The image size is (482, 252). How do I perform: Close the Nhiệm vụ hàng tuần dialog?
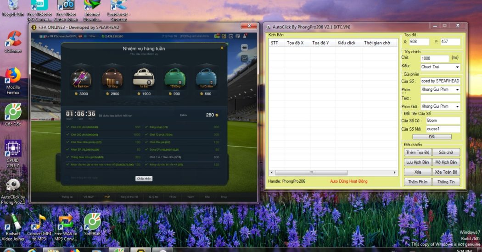click(x=222, y=48)
